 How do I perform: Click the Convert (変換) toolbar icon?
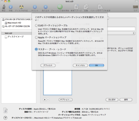tap(86, 7)
